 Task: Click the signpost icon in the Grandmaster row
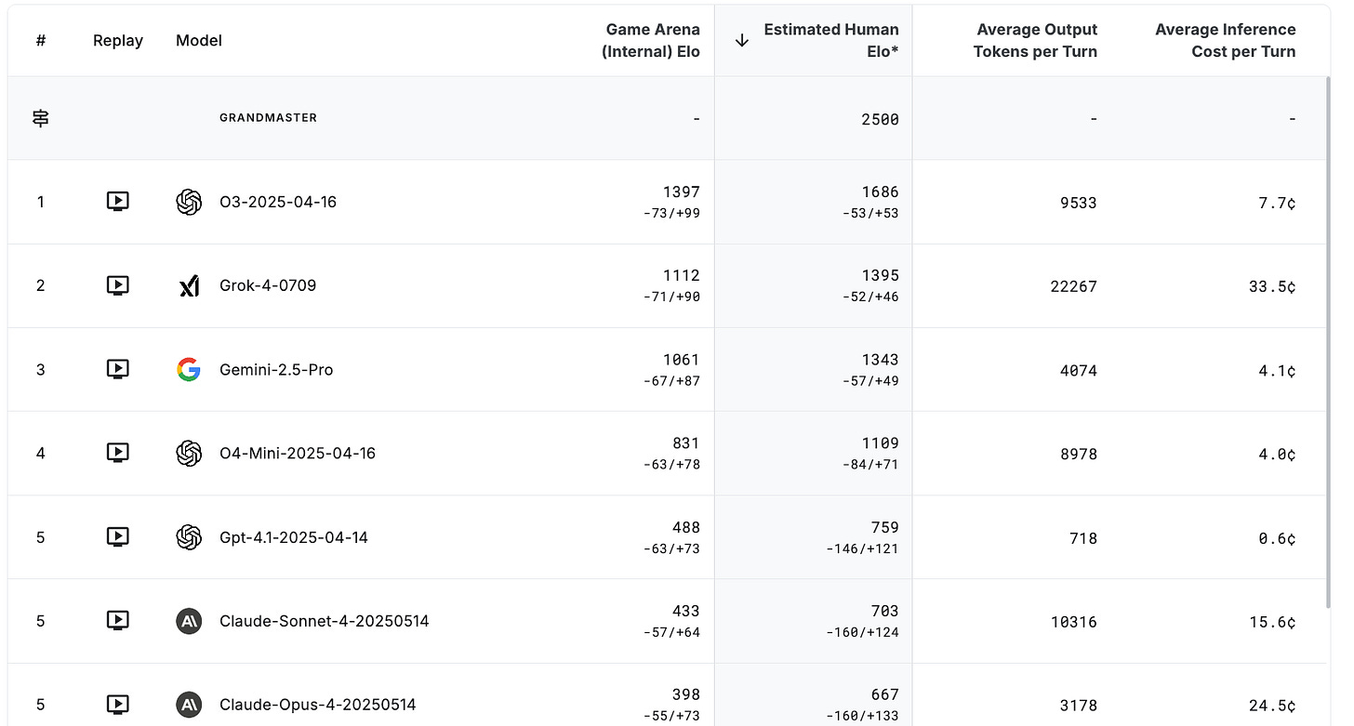pyautogui.click(x=41, y=118)
